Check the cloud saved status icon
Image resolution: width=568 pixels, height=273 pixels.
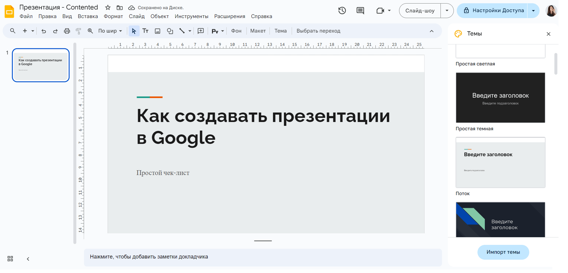tap(131, 8)
